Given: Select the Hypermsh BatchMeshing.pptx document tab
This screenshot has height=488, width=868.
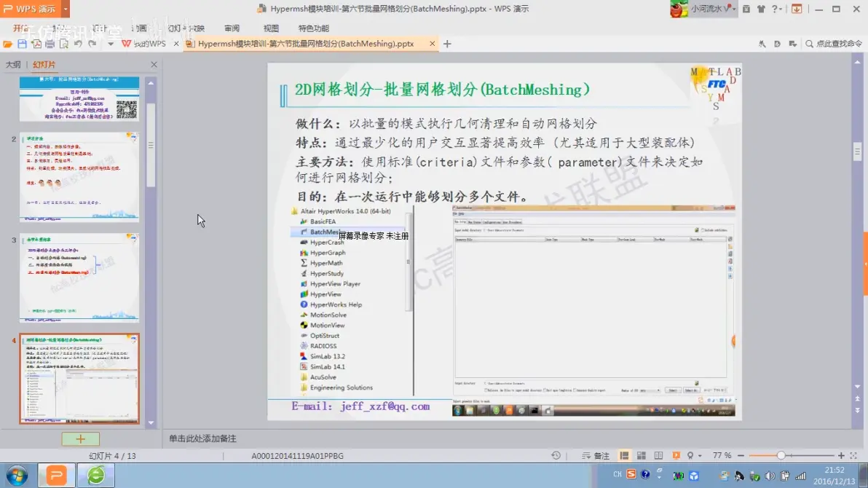Looking at the screenshot, I should 306,44.
